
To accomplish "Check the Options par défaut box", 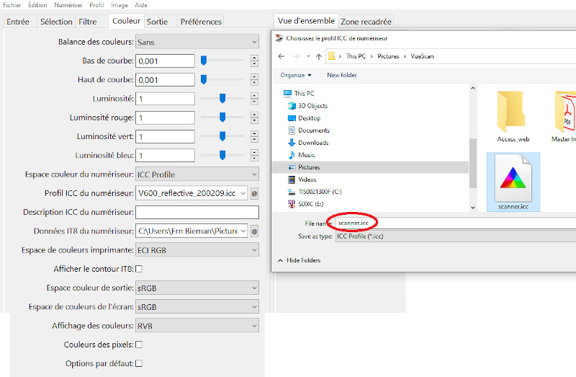I will coord(139,363).
